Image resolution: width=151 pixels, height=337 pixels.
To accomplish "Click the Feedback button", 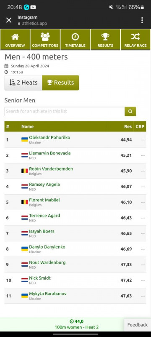I will 138,325.
